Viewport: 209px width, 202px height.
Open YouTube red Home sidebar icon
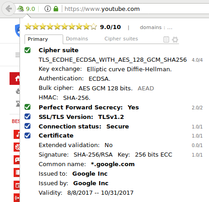pyautogui.click(x=15, y=79)
